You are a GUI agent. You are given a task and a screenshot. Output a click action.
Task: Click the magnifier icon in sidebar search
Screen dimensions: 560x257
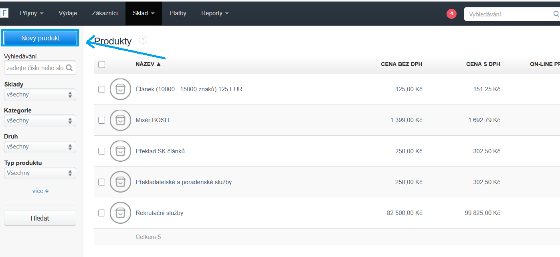[x=69, y=68]
